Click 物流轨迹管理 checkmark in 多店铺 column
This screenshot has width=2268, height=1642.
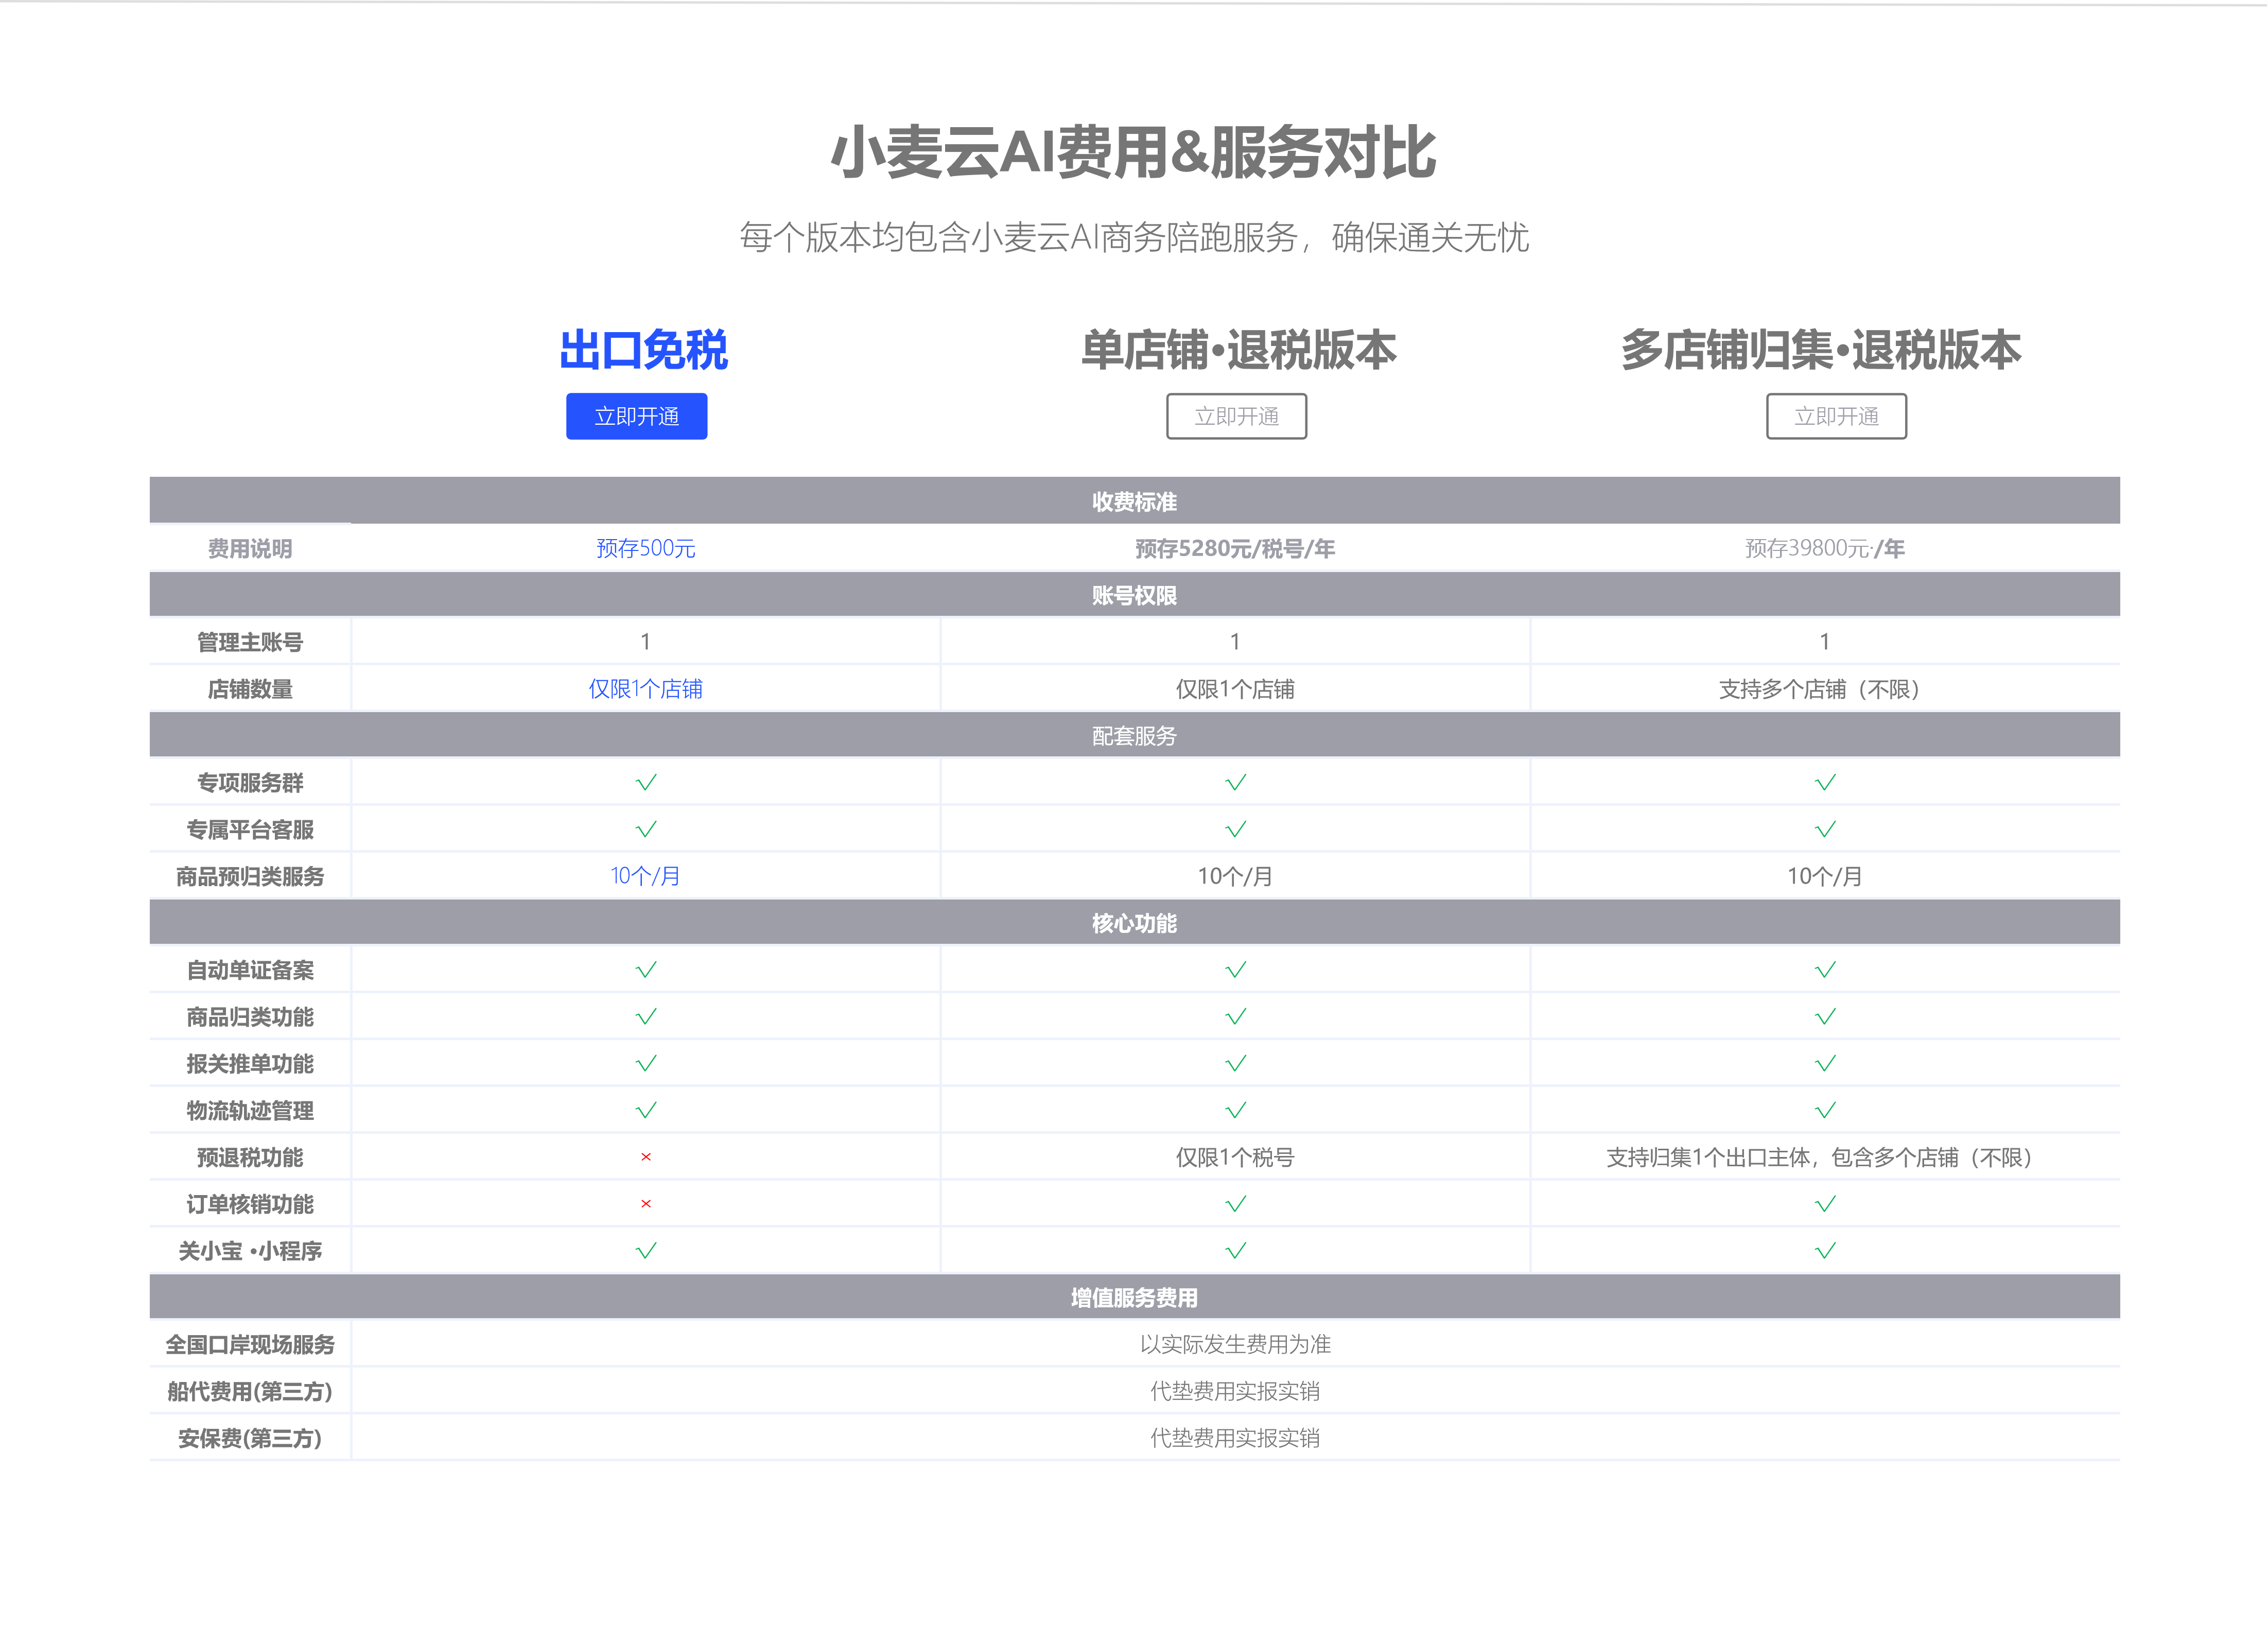pyautogui.click(x=1825, y=1110)
